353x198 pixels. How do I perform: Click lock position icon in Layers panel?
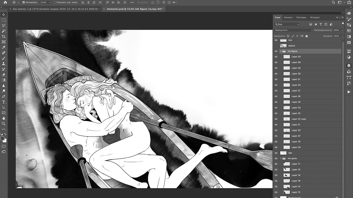(x=297, y=36)
